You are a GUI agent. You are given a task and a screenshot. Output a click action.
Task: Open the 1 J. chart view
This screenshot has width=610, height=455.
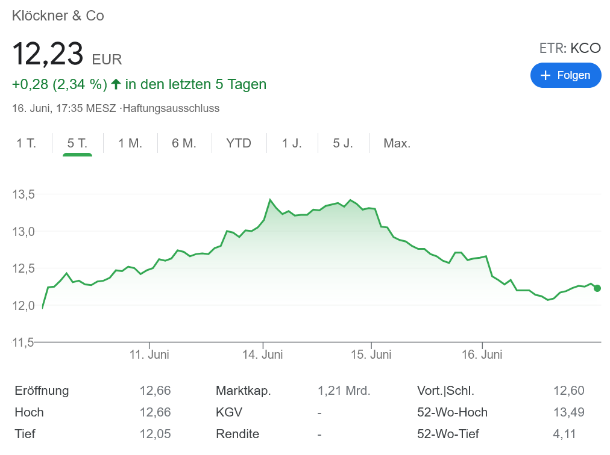tap(292, 143)
